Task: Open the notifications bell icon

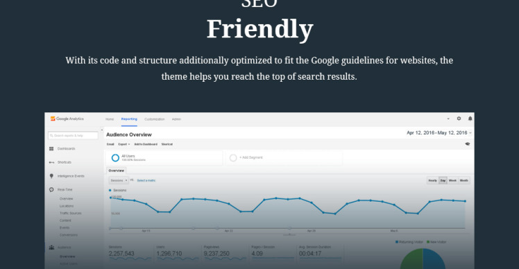Action: (x=470, y=119)
